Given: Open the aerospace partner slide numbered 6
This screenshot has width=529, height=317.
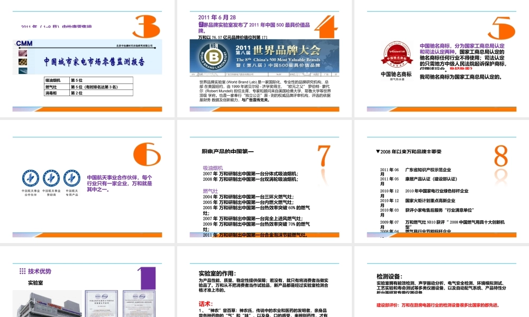Looking at the screenshot, I should [87, 181].
